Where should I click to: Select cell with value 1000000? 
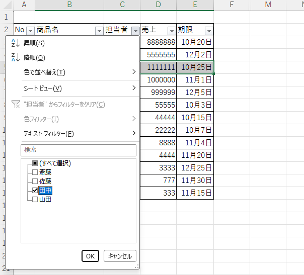pyautogui.click(x=158, y=80)
